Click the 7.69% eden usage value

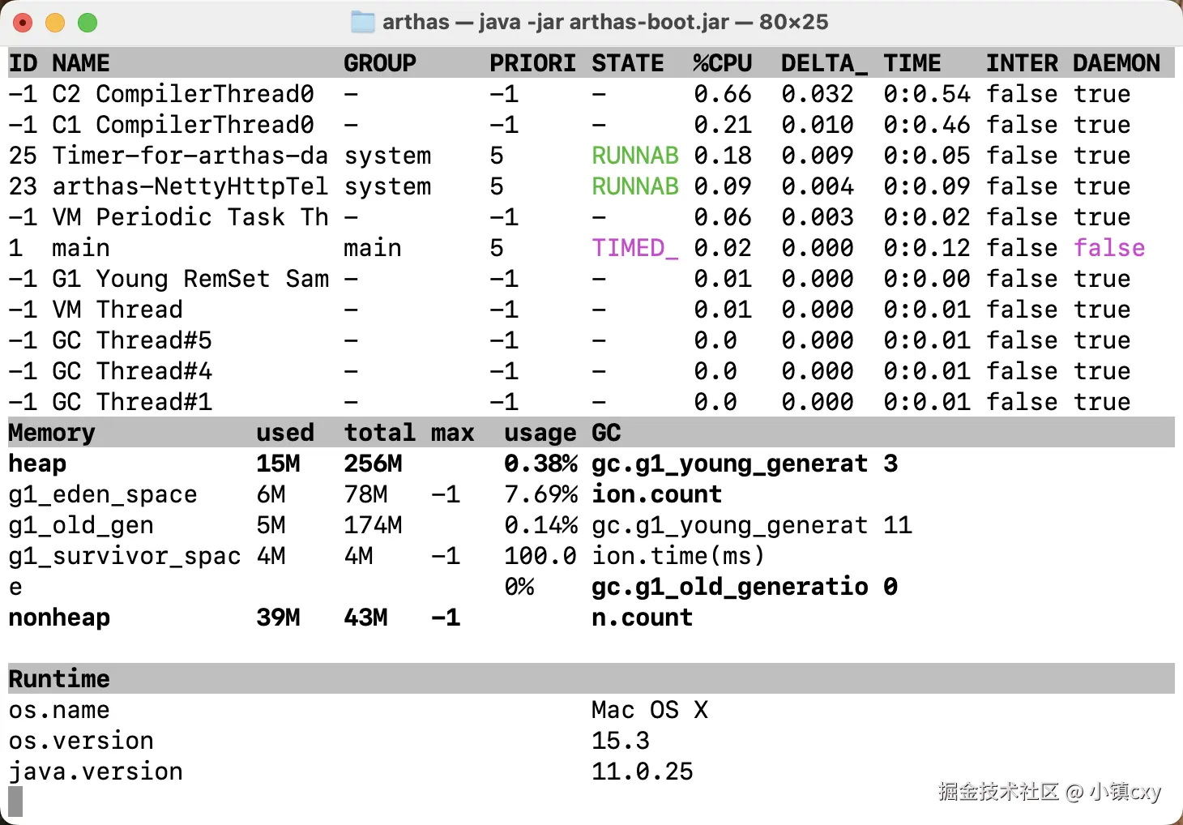pos(540,494)
